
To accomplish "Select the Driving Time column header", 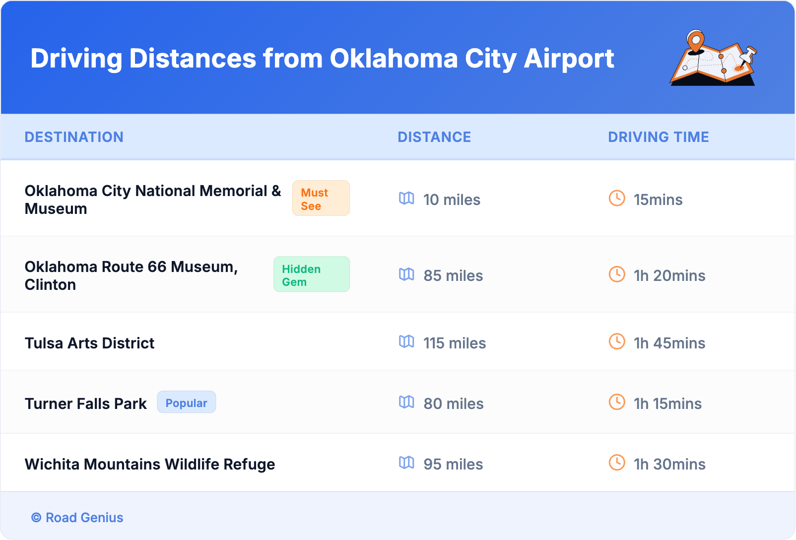I will [658, 137].
